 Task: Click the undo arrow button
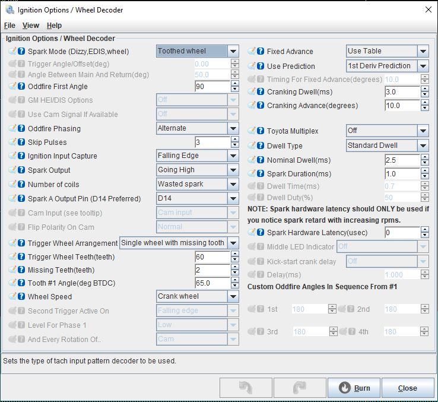point(246,388)
